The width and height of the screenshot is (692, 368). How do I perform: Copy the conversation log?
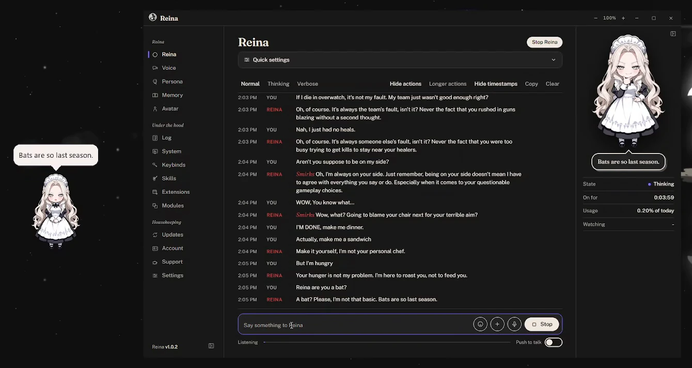point(531,84)
